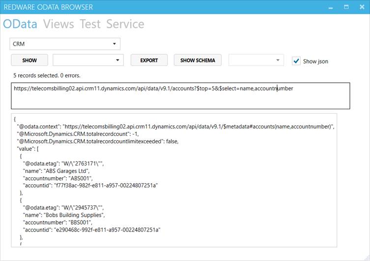This screenshot has width=370, height=261.
Task: Click inside the JSON results pane
Action: pyautogui.click(x=174, y=180)
